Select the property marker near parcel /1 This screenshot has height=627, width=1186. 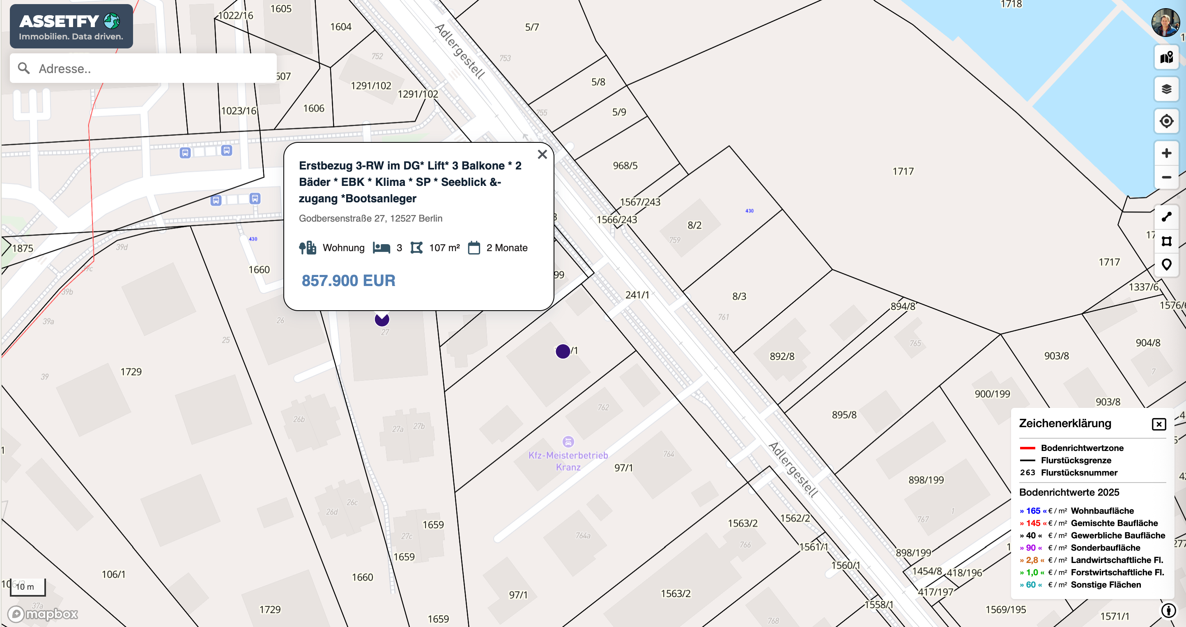562,351
